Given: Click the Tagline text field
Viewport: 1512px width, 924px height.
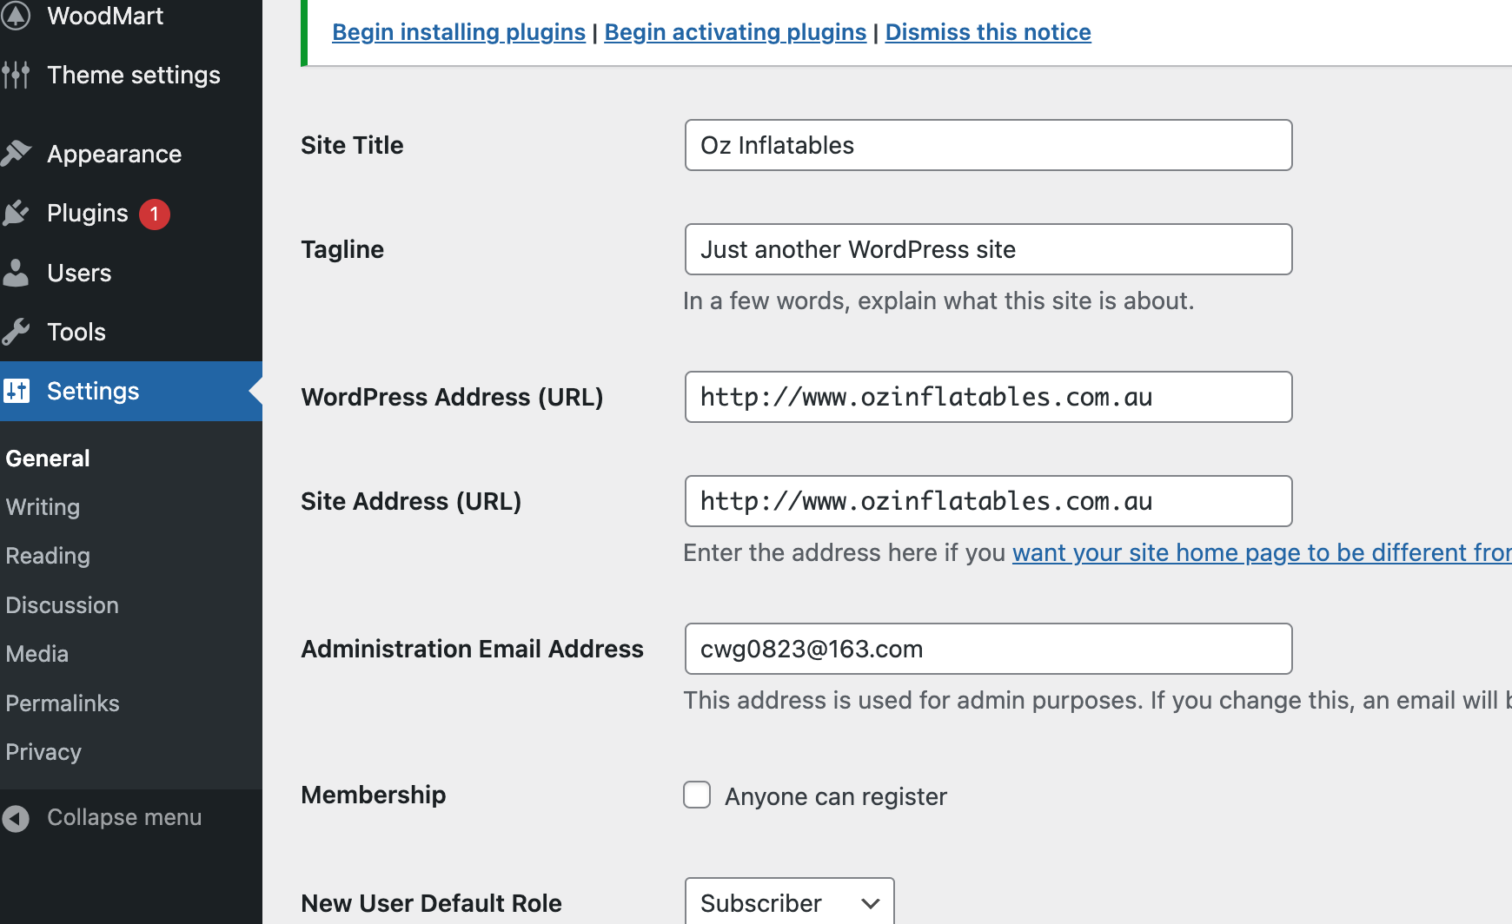Looking at the screenshot, I should 988,249.
